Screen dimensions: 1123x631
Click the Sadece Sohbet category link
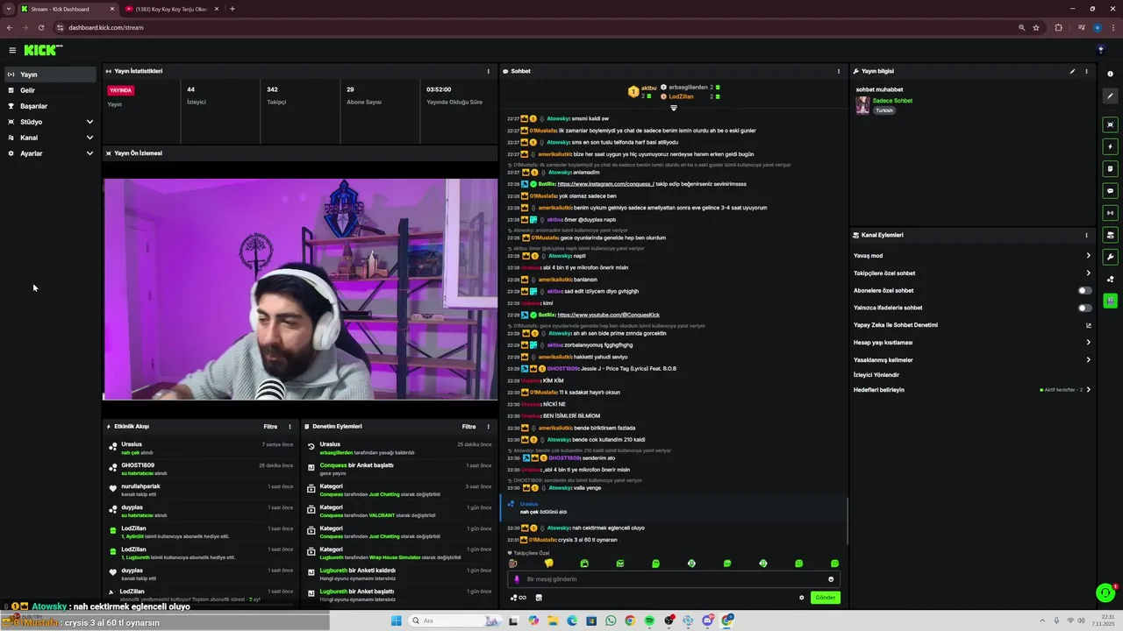892,101
